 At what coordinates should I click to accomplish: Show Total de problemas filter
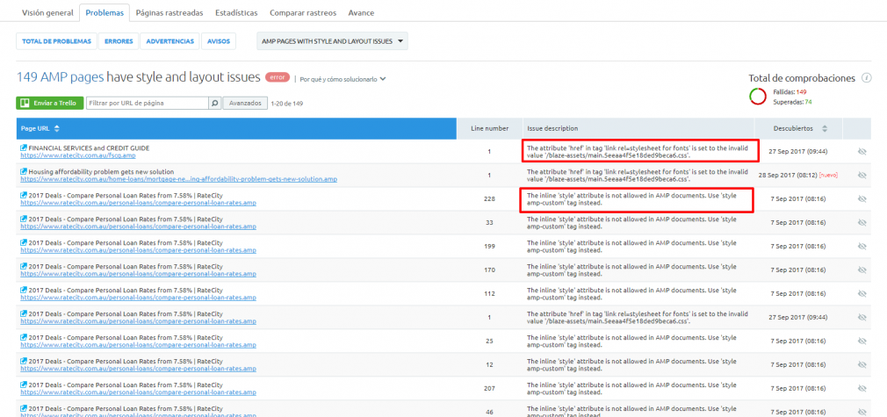tap(56, 41)
